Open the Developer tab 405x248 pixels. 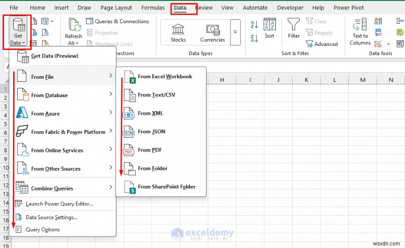click(290, 8)
